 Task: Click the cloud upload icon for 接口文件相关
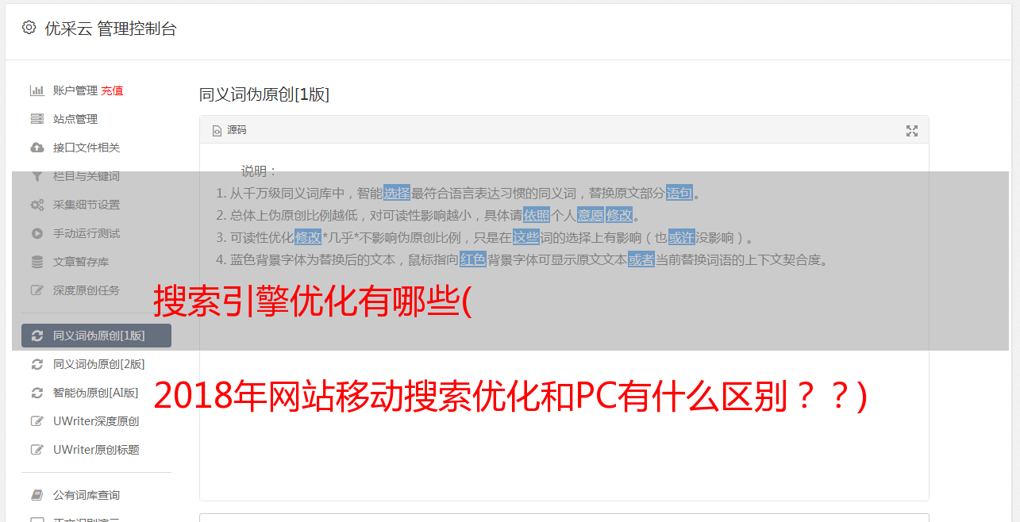pos(37,148)
